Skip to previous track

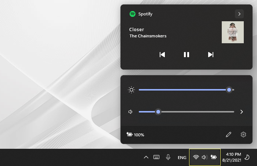162,55
